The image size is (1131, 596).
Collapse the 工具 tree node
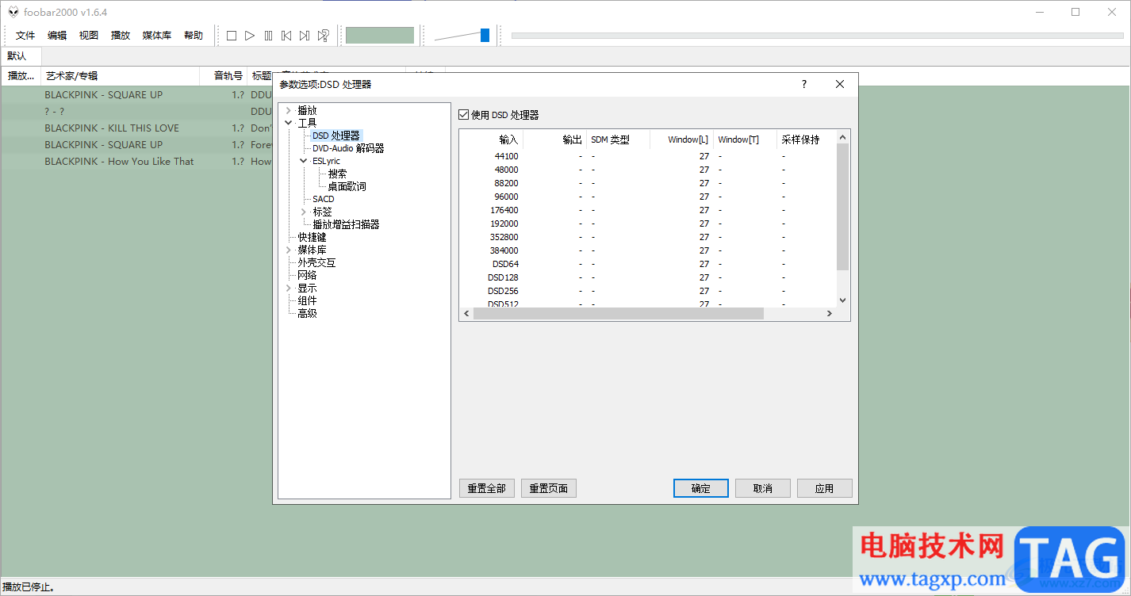[x=289, y=123]
